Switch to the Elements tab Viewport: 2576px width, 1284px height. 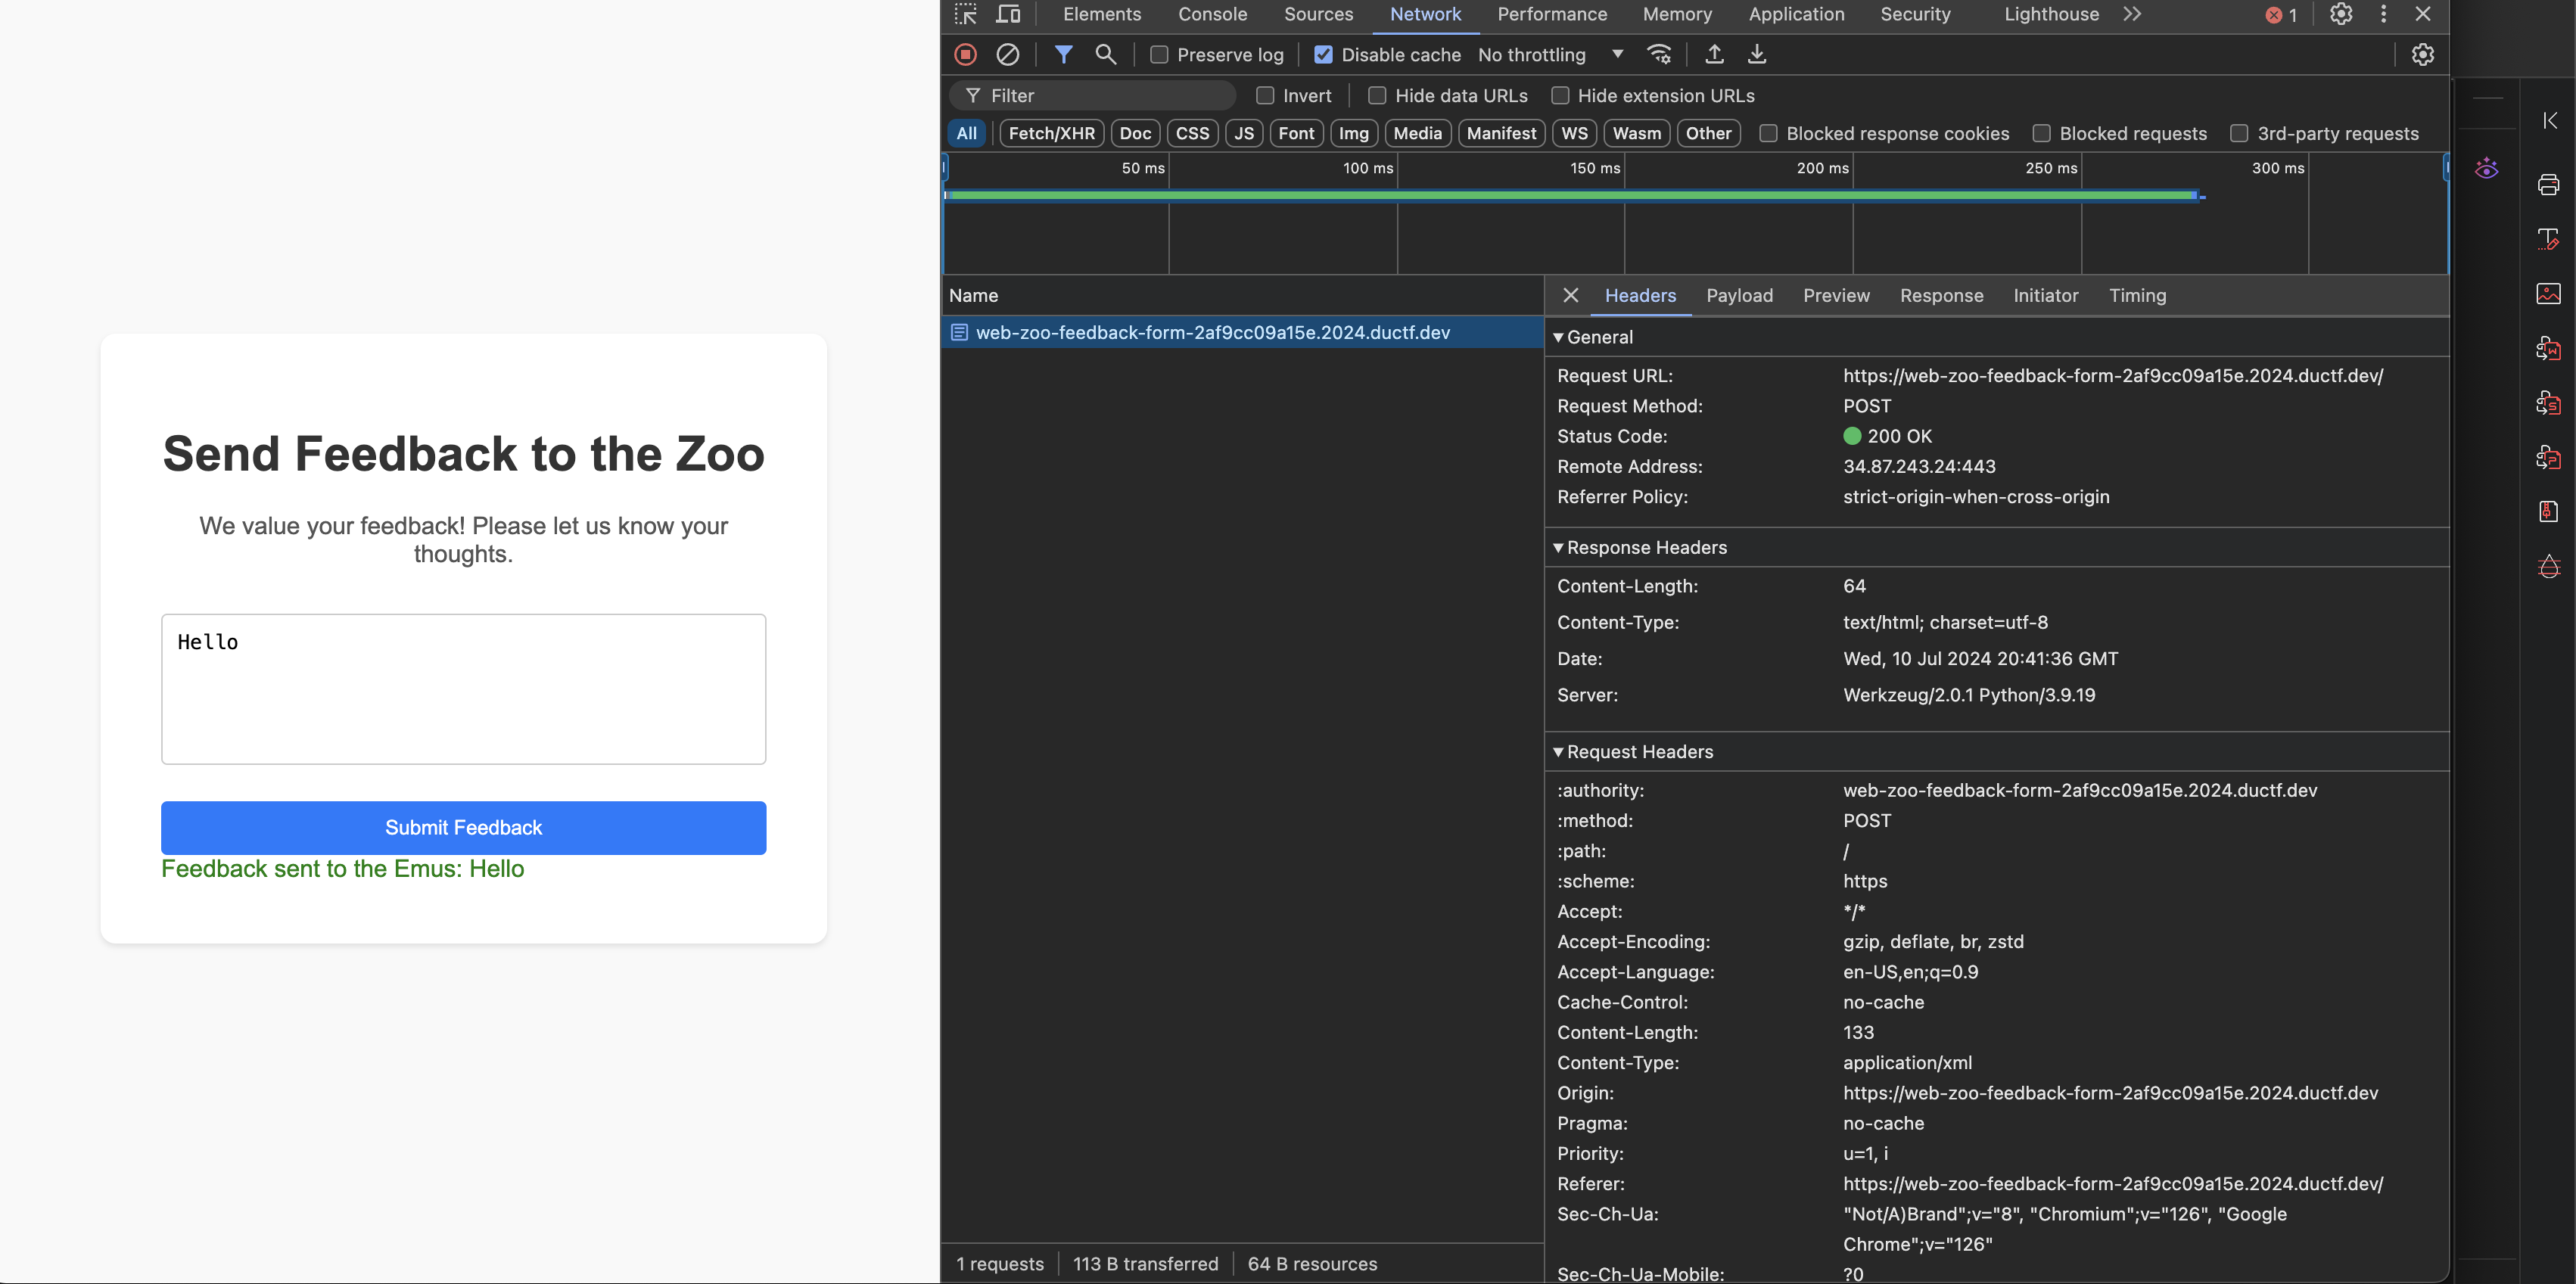pyautogui.click(x=1102, y=14)
